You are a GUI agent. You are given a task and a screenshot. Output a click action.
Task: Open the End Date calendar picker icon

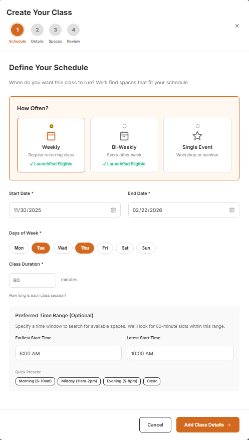click(x=232, y=210)
